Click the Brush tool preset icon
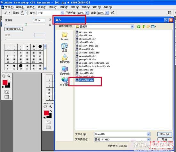176x152 pixels. [5, 13]
